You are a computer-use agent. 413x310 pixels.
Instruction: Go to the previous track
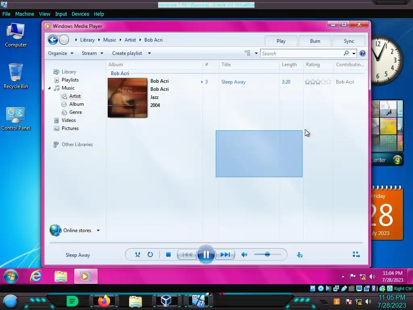pyautogui.click(x=187, y=255)
